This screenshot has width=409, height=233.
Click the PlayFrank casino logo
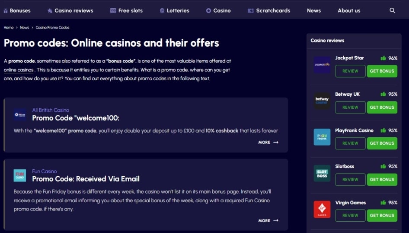click(x=322, y=137)
